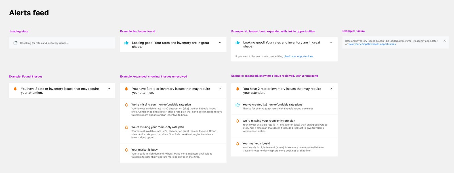
Task: Click outlined thumbs-up beside 'You've created [x] non-refundable'
Action: [x=238, y=105]
